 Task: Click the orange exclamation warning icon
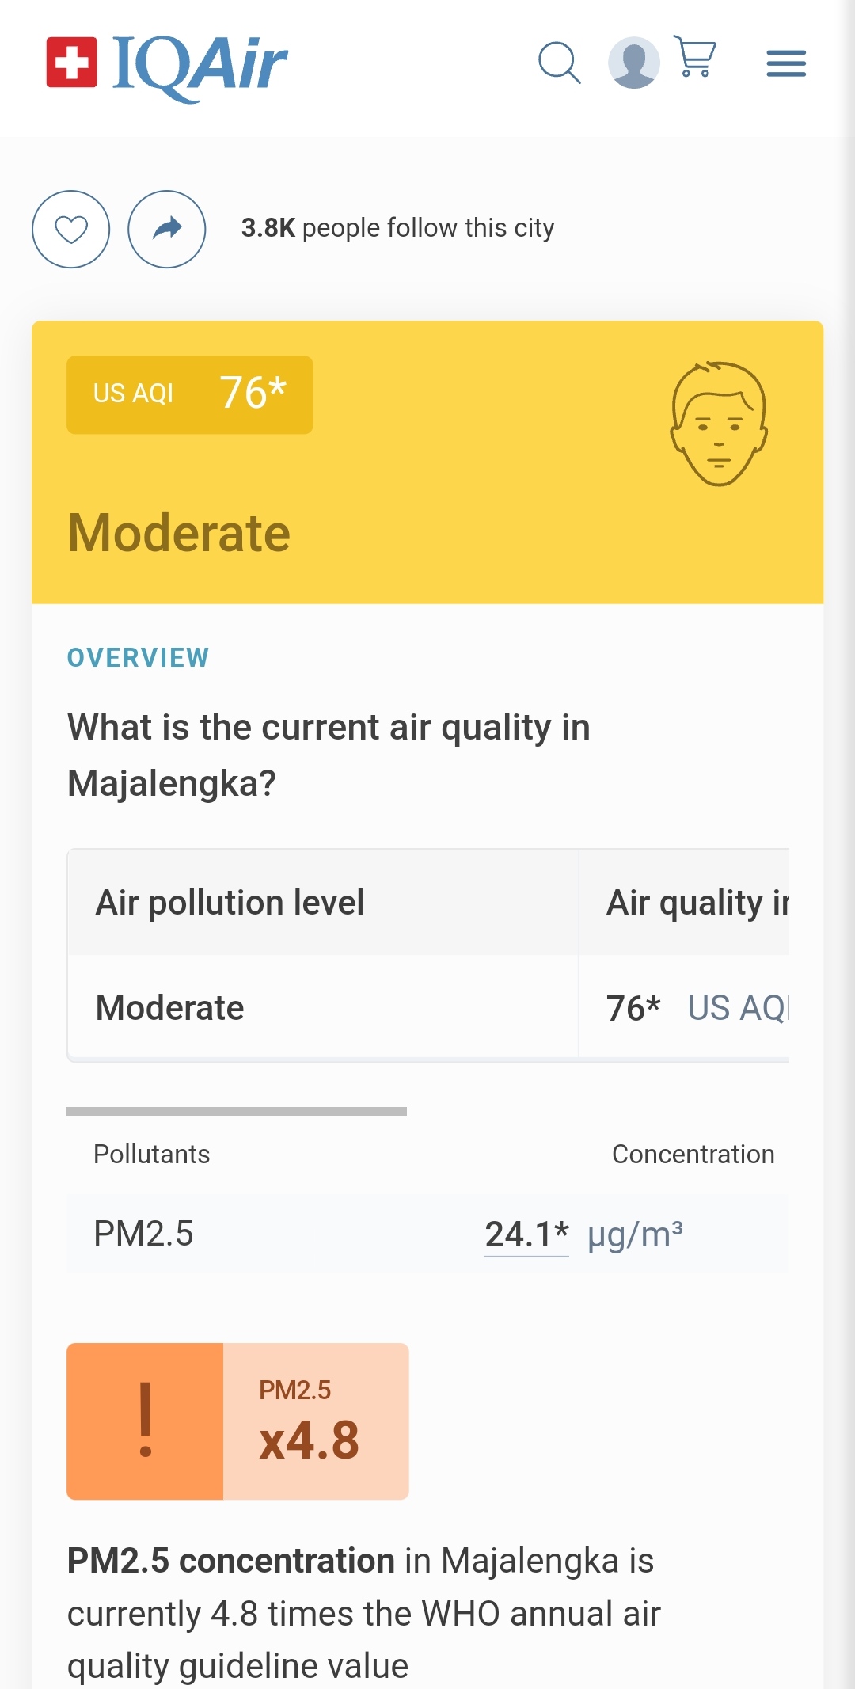pos(145,1421)
